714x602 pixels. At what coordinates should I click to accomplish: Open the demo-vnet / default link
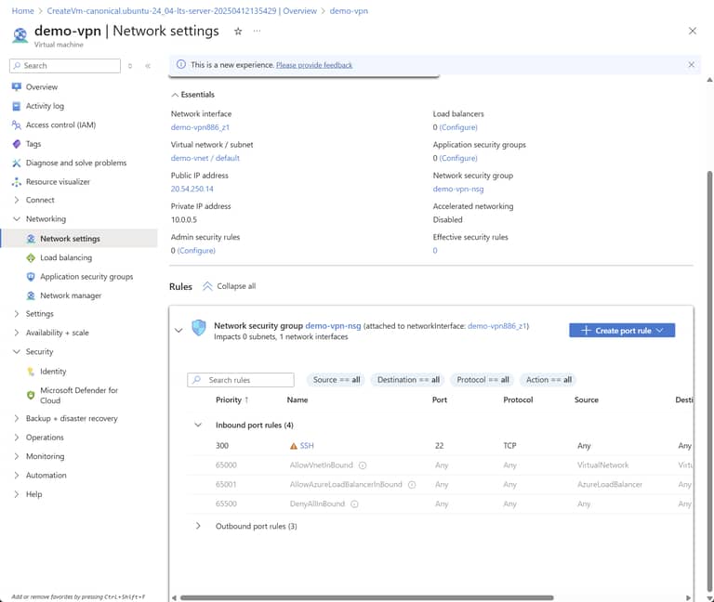click(x=205, y=158)
